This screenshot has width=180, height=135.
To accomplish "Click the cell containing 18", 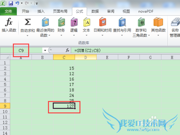I will click(64, 90).
